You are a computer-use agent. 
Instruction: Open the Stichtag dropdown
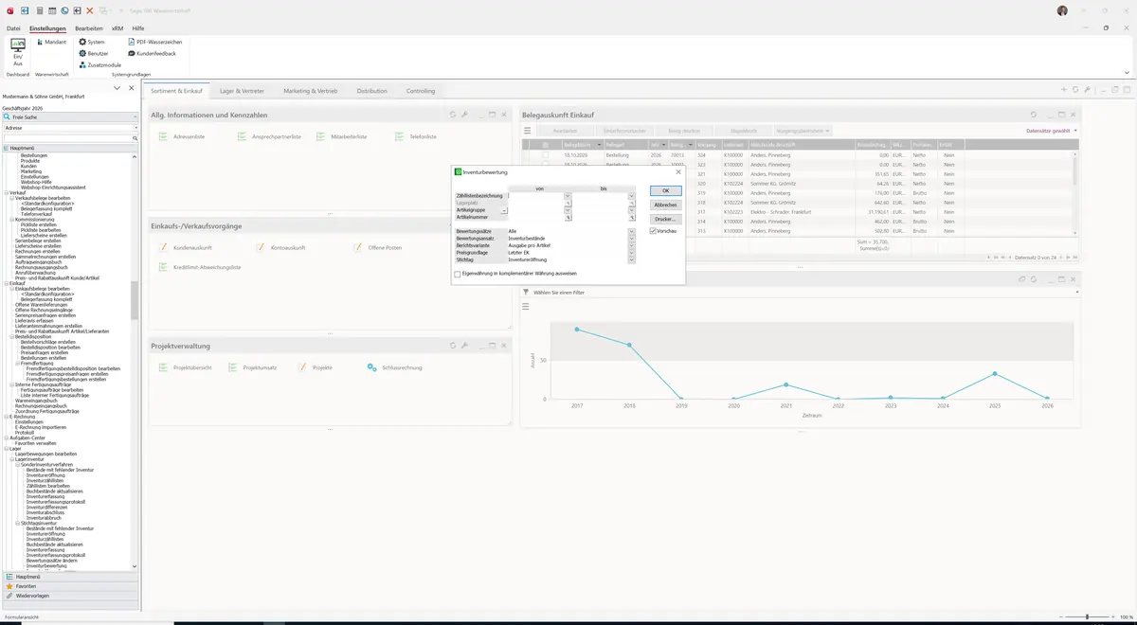pos(631,259)
